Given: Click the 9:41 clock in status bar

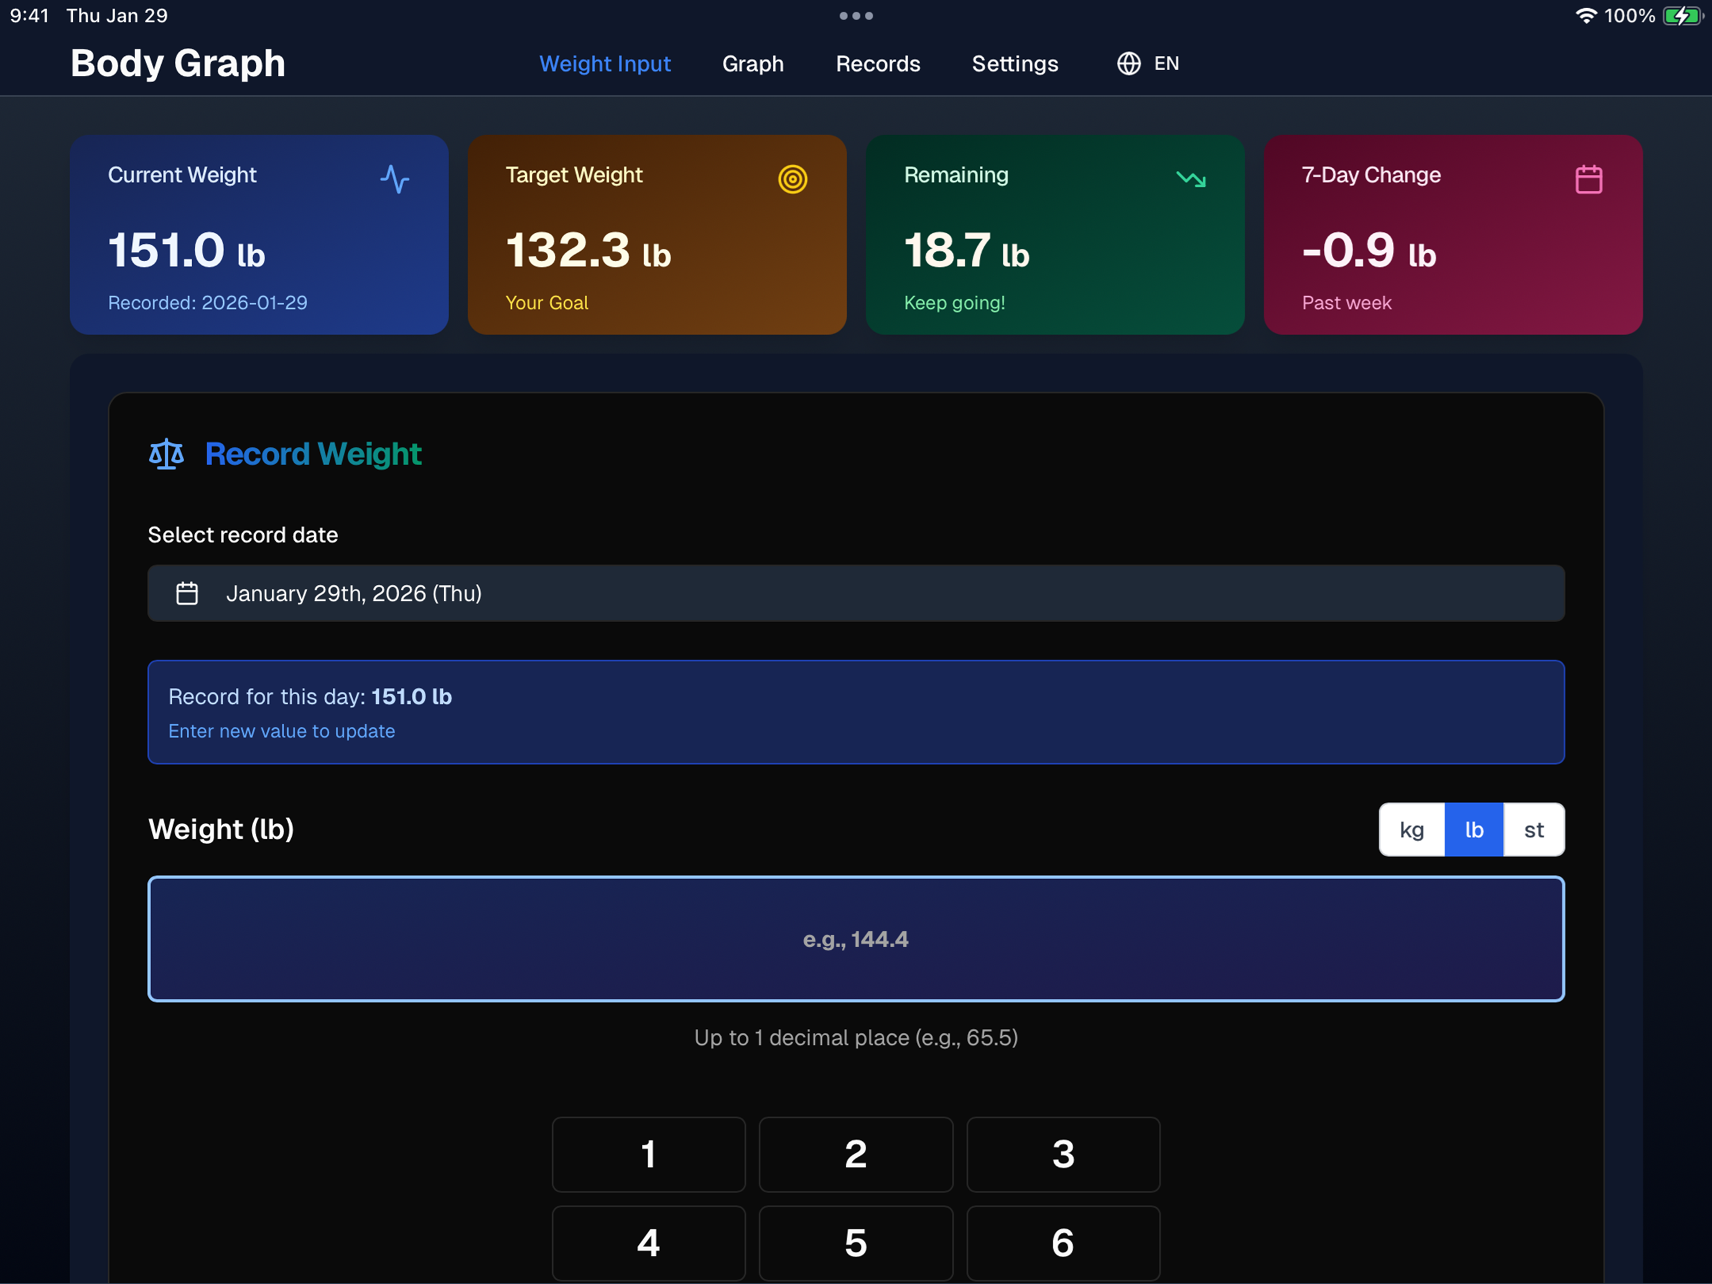Looking at the screenshot, I should pos(29,16).
